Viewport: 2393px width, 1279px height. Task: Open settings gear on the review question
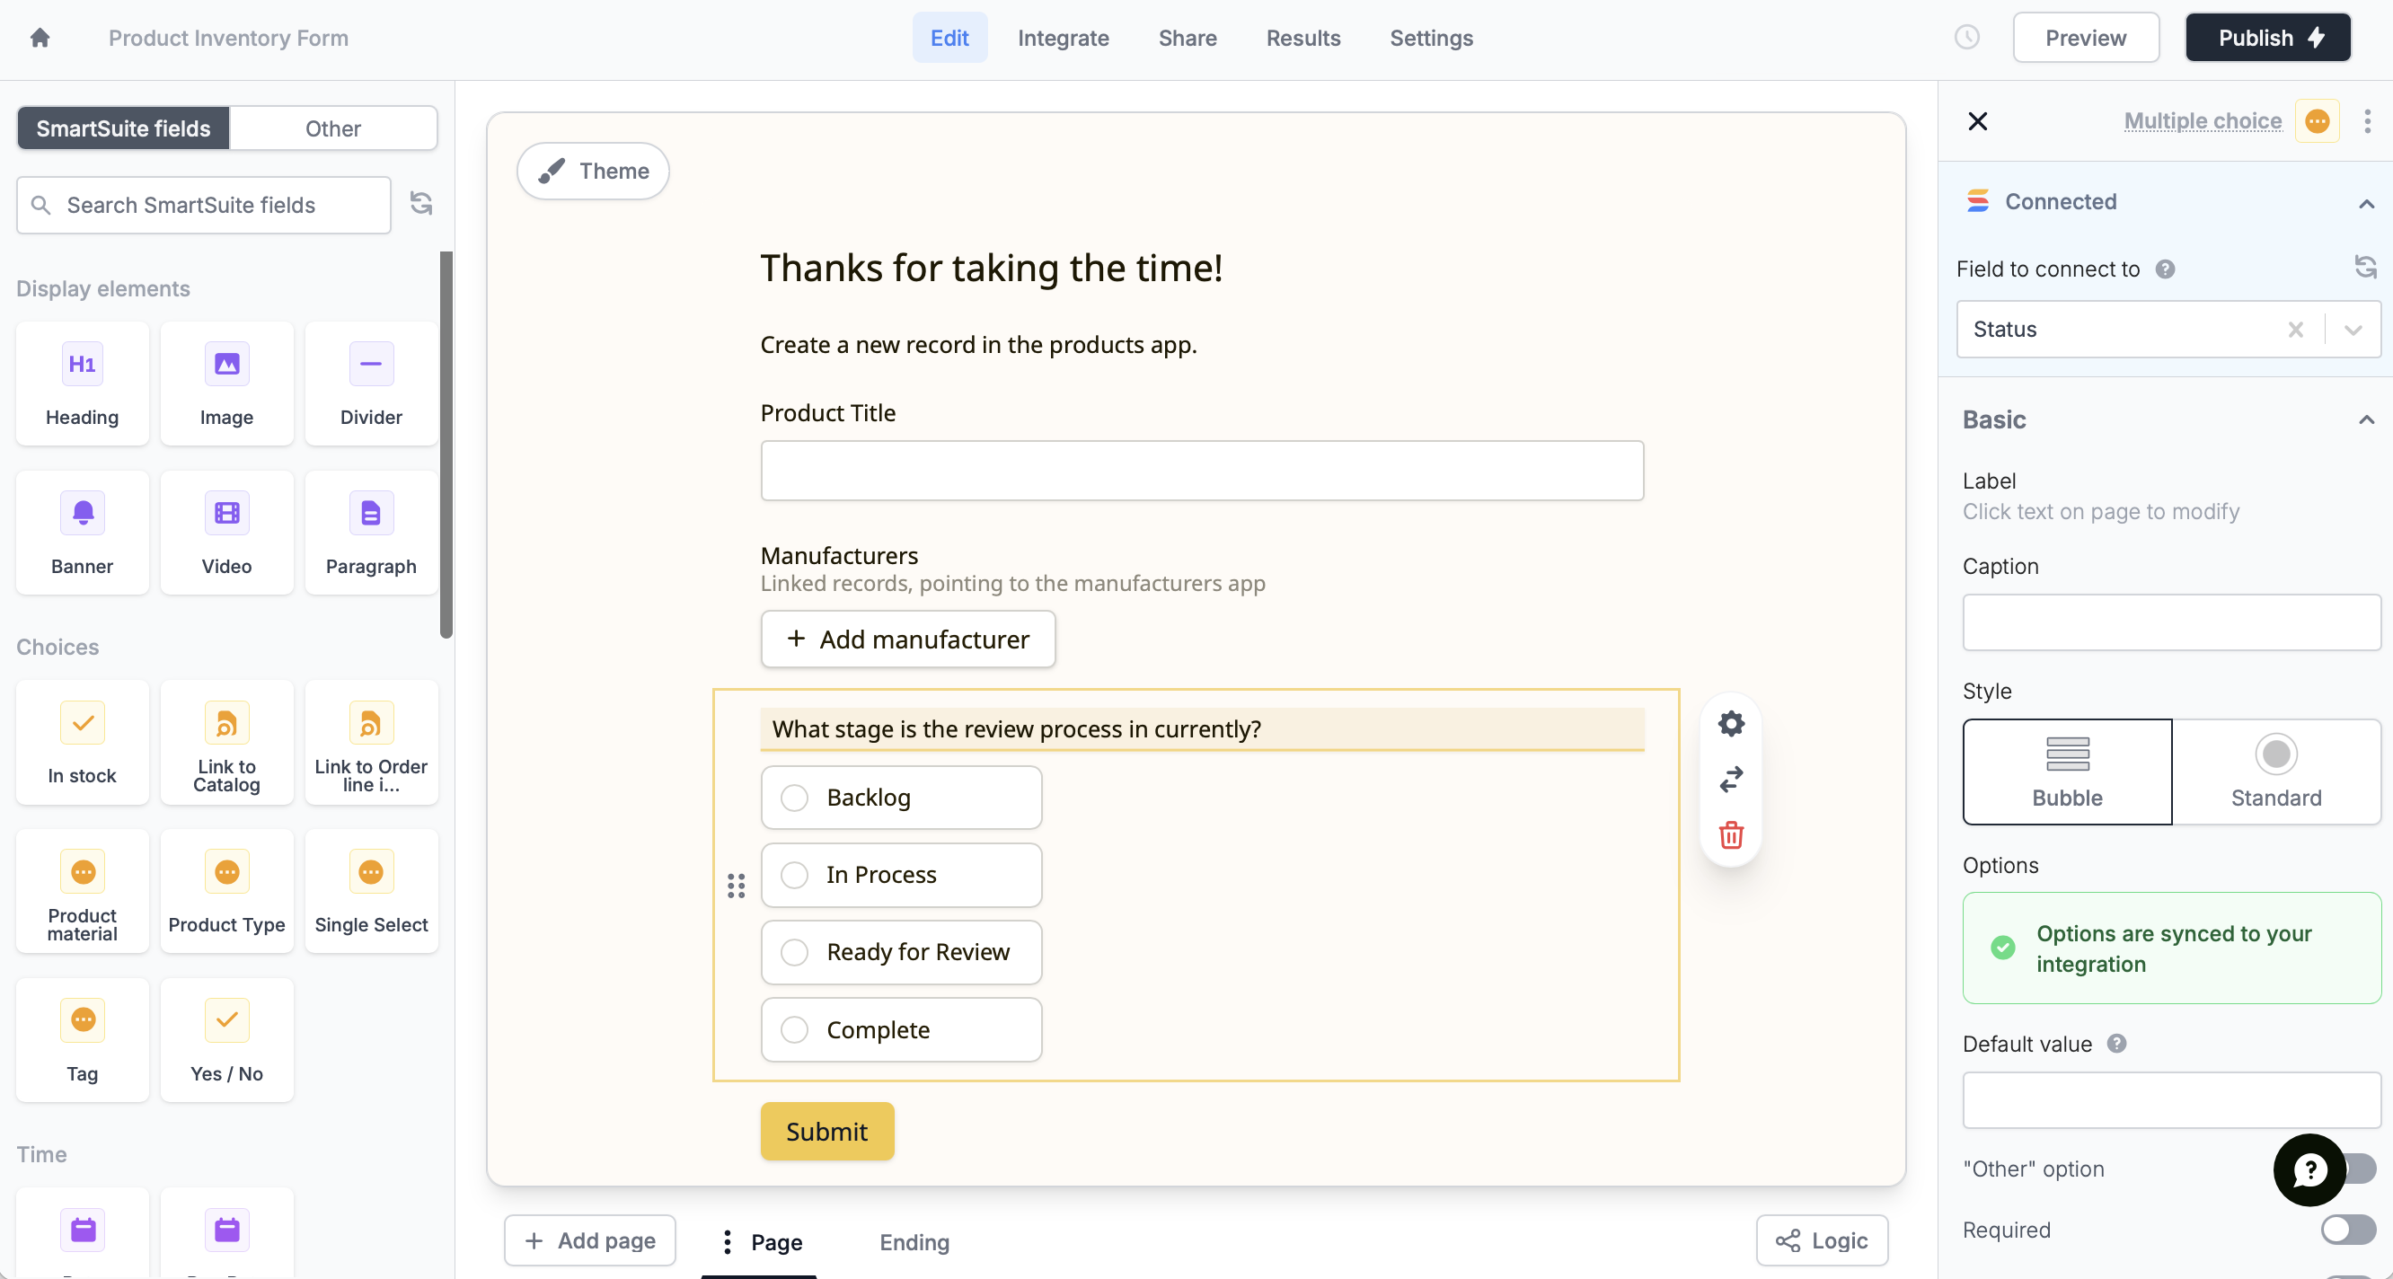1730,724
